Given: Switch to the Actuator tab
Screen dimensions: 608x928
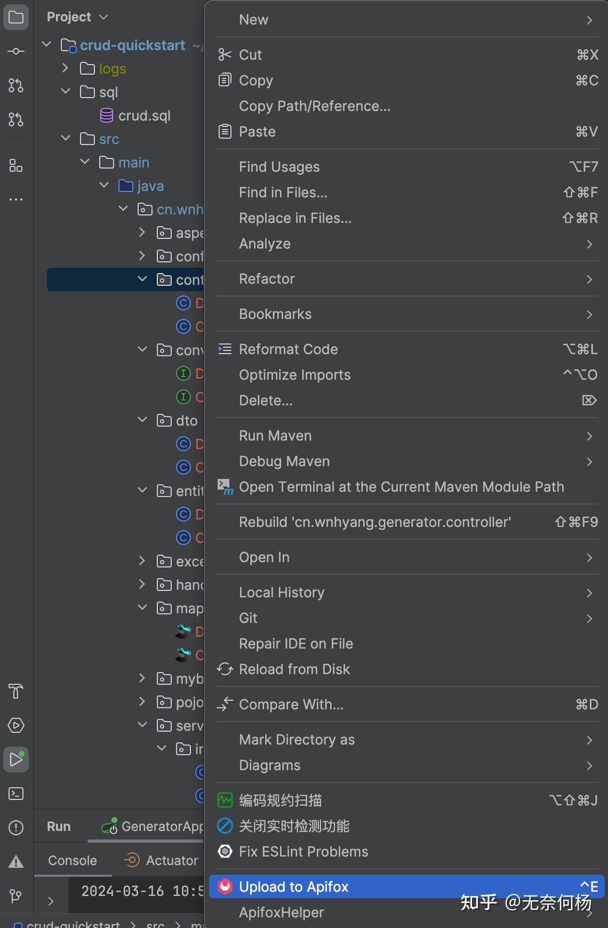Looking at the screenshot, I should [171, 860].
